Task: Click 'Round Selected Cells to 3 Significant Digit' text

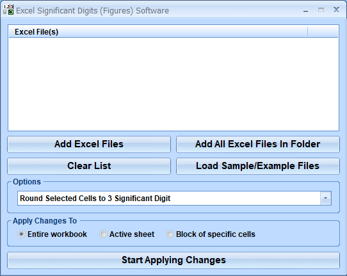Action: click(95, 199)
